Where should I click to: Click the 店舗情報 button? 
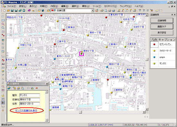coord(162,21)
